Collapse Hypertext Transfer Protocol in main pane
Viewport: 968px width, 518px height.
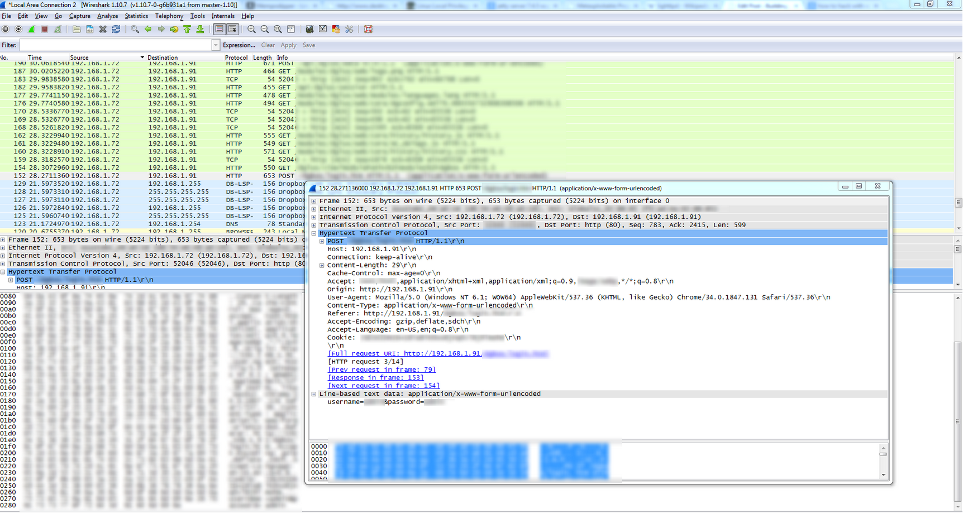pyautogui.click(x=3, y=272)
